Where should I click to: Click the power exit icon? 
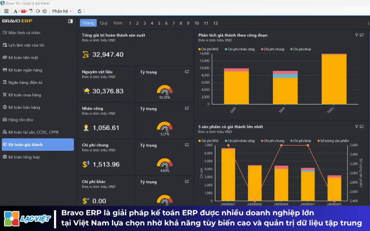[x=44, y=11]
